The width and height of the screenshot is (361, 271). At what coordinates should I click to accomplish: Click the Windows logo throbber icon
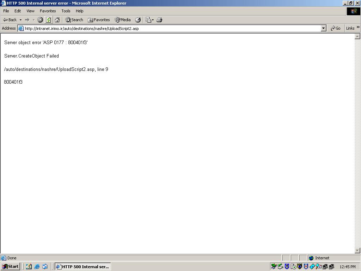point(353,11)
